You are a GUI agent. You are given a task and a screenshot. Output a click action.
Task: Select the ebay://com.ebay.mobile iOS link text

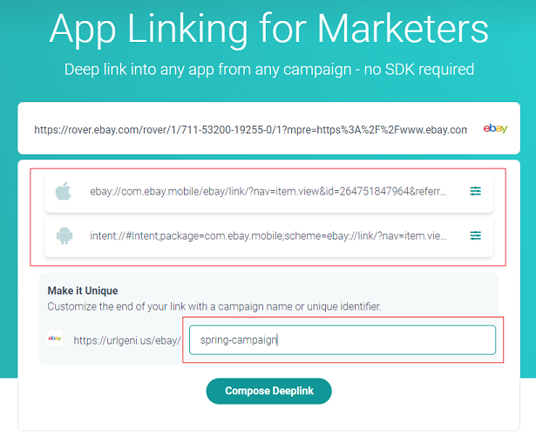coord(268,191)
